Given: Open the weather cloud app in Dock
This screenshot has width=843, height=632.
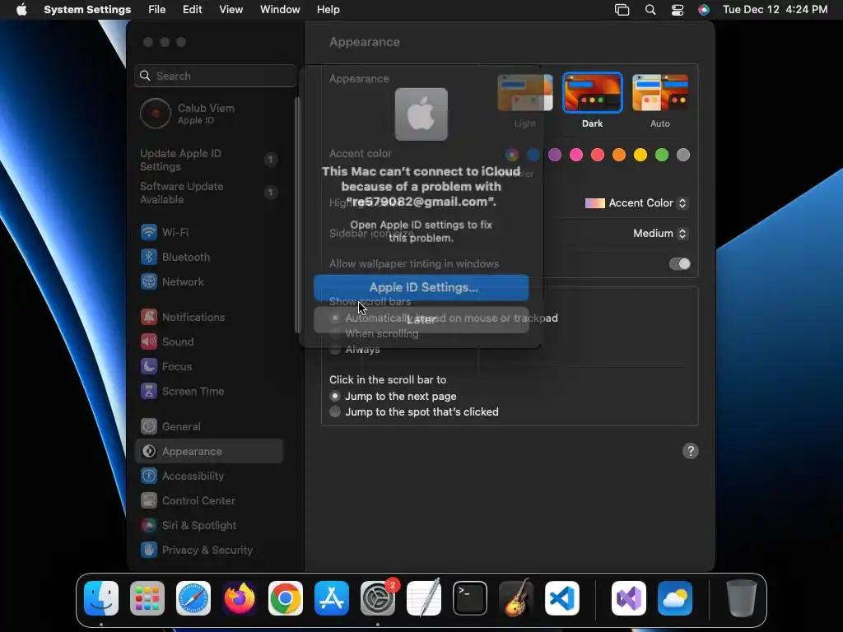Looking at the screenshot, I should click(675, 598).
